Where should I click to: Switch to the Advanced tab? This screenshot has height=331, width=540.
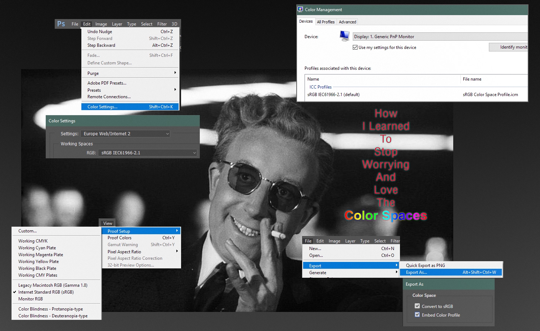pyautogui.click(x=347, y=22)
